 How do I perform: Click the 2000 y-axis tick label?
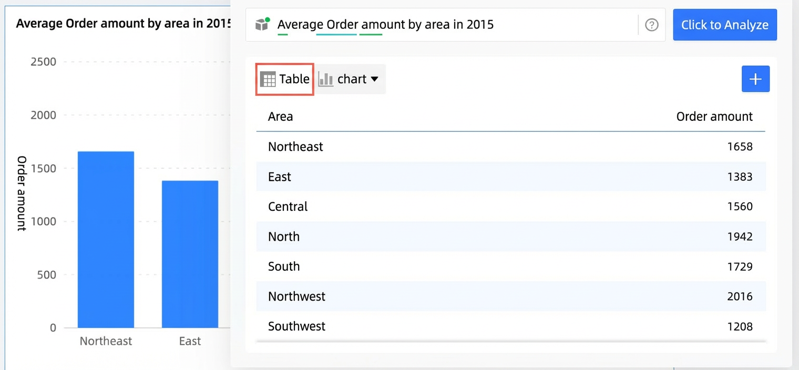43,115
